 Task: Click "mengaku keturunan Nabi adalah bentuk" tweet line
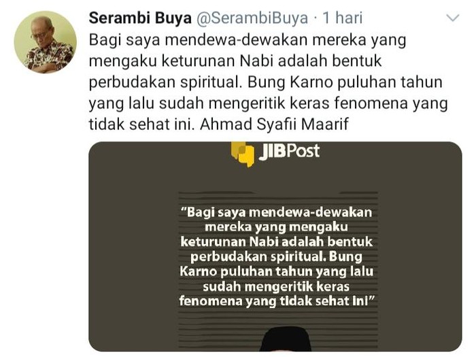point(235,61)
